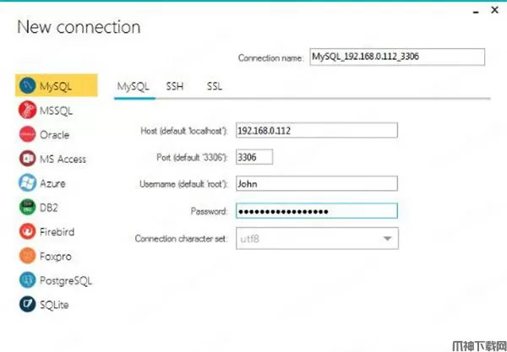Screen dimensions: 507x352
Task: Pick the Oracle database icon
Action: 27,134
